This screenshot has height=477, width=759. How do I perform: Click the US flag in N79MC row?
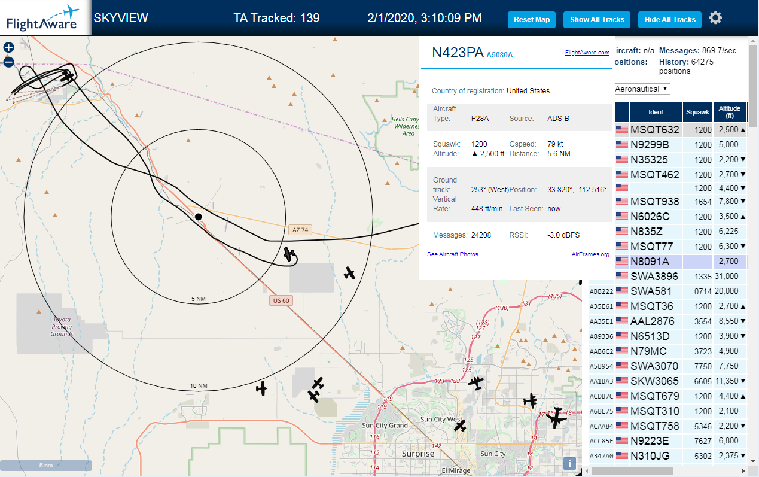pyautogui.click(x=622, y=351)
